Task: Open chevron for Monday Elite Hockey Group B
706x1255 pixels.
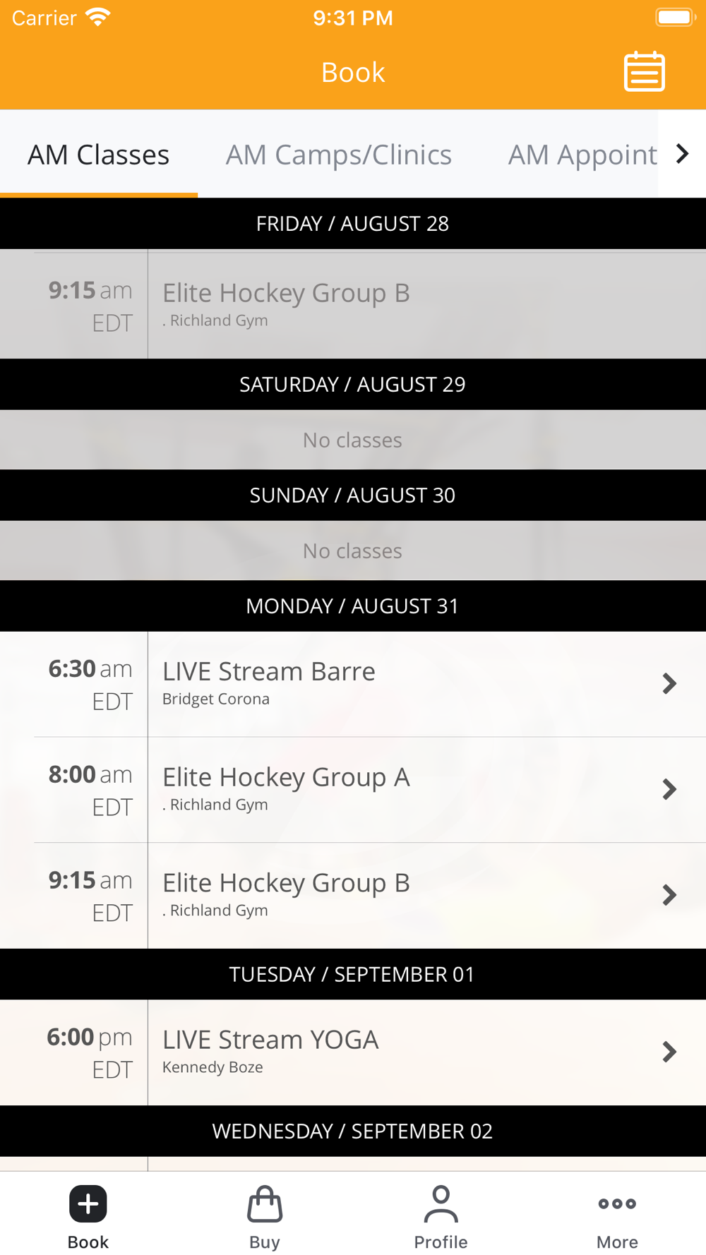Action: (x=669, y=895)
